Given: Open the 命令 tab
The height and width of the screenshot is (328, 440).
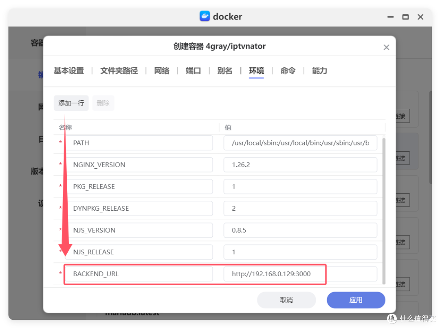Looking at the screenshot, I should point(288,70).
